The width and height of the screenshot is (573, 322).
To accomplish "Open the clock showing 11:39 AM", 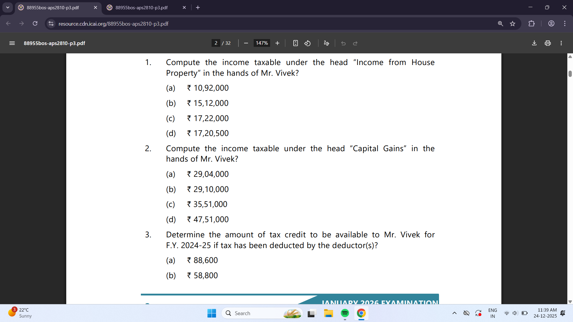I will [545, 313].
